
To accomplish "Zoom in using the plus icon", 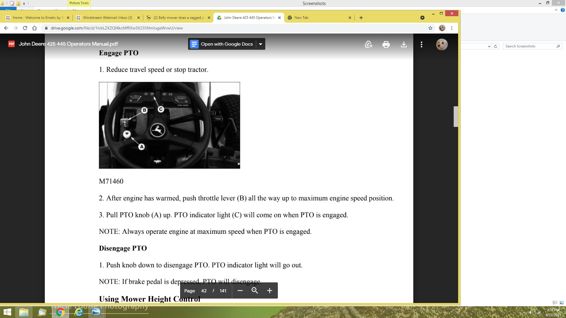I will tap(269, 291).
